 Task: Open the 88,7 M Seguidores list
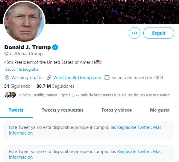click(x=55, y=86)
